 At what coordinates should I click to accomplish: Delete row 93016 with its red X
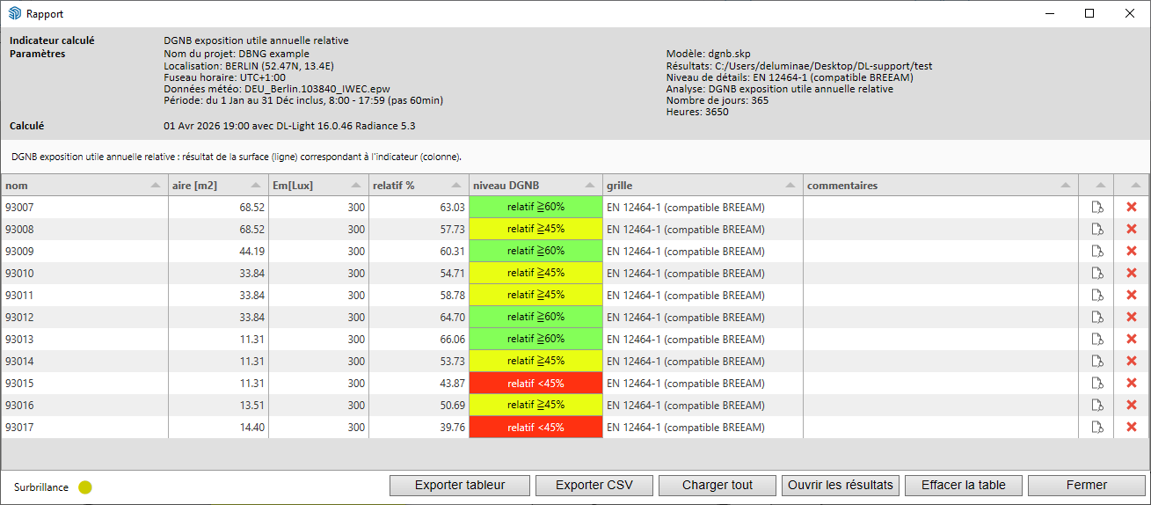pos(1132,406)
